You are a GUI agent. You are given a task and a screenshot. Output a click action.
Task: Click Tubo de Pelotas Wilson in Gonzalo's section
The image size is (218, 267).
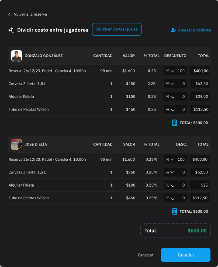pos(28,109)
